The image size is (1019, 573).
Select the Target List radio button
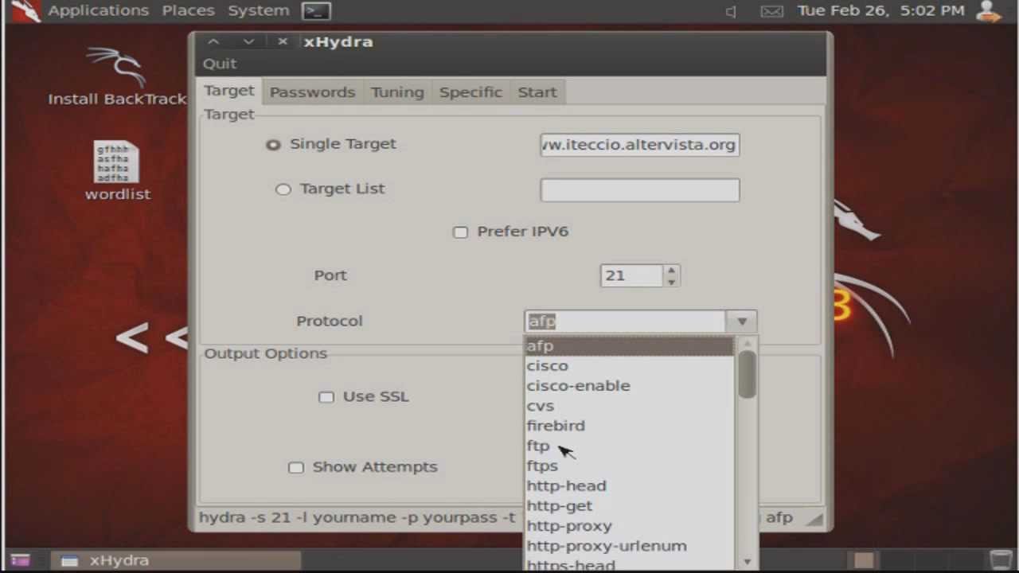[x=283, y=189]
